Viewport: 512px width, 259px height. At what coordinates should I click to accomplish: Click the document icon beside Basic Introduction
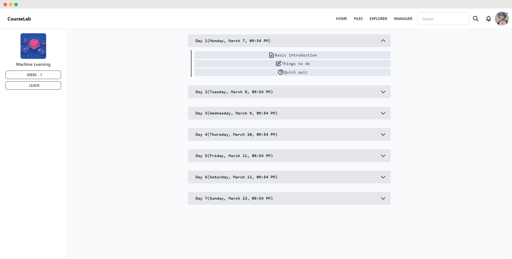click(x=271, y=55)
